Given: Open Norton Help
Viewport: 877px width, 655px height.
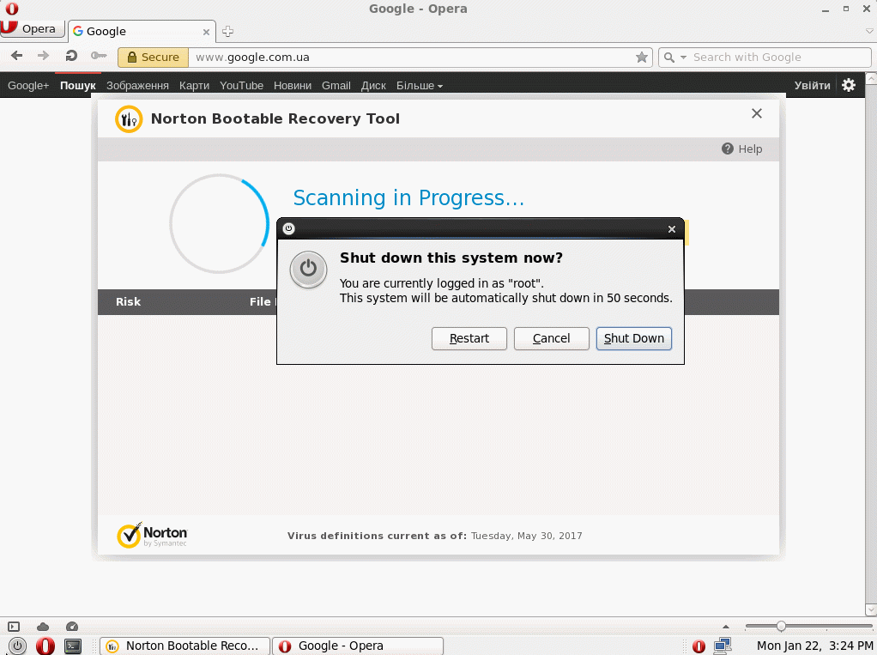Looking at the screenshot, I should [x=741, y=149].
